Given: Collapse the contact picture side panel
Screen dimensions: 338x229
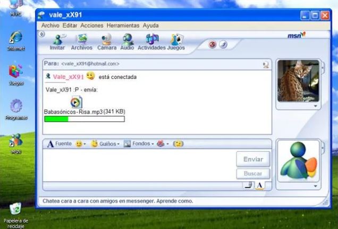Looking at the screenshot, I should point(323,68).
